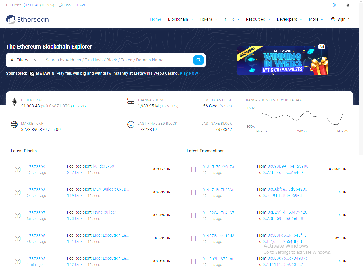364x269 pixels.
Task: Click the MetaWin sponsor logo icon
Action: (x=32, y=74)
